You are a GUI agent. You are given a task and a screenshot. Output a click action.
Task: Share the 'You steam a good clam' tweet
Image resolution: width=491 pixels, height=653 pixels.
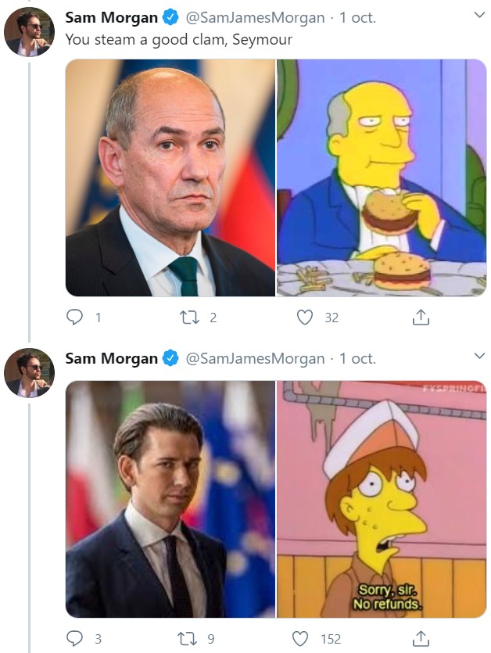coord(421,318)
